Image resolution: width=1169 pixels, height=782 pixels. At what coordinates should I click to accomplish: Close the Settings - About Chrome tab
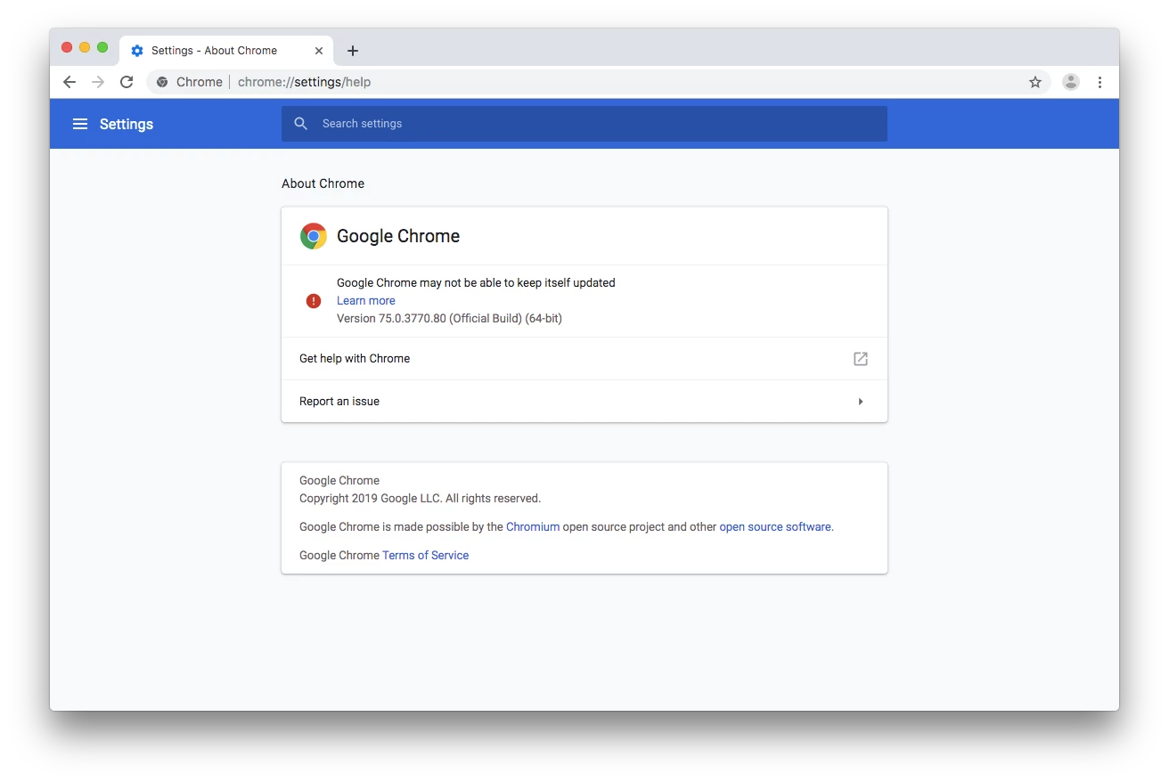click(319, 51)
